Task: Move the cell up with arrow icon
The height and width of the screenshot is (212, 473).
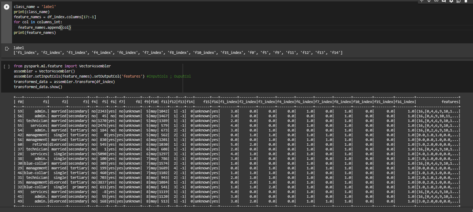Action: 422,1
